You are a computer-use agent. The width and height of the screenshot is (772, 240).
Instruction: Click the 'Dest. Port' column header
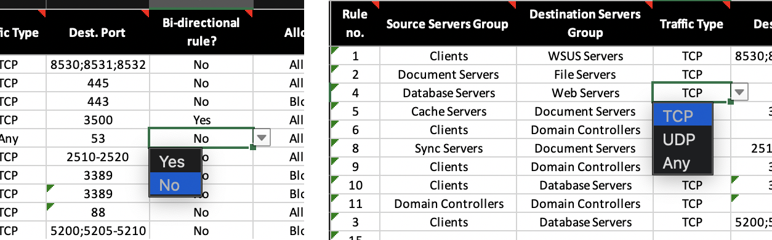click(97, 33)
